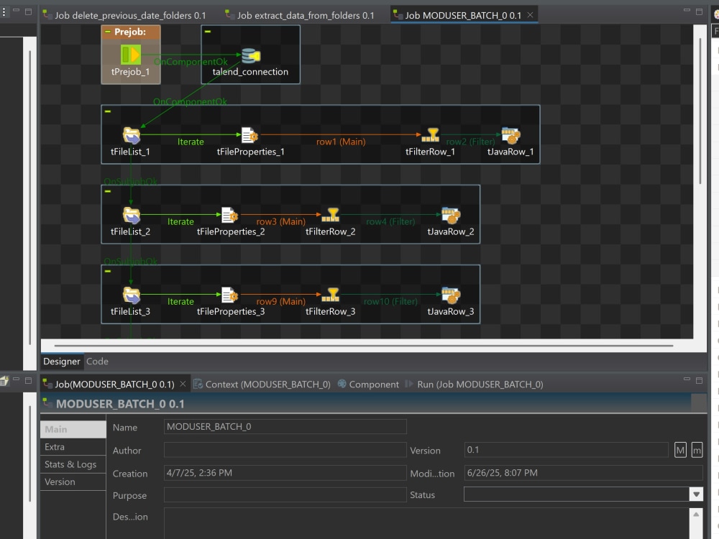Select the tPrejob_1 component icon
The image size is (719, 539).
pos(131,55)
